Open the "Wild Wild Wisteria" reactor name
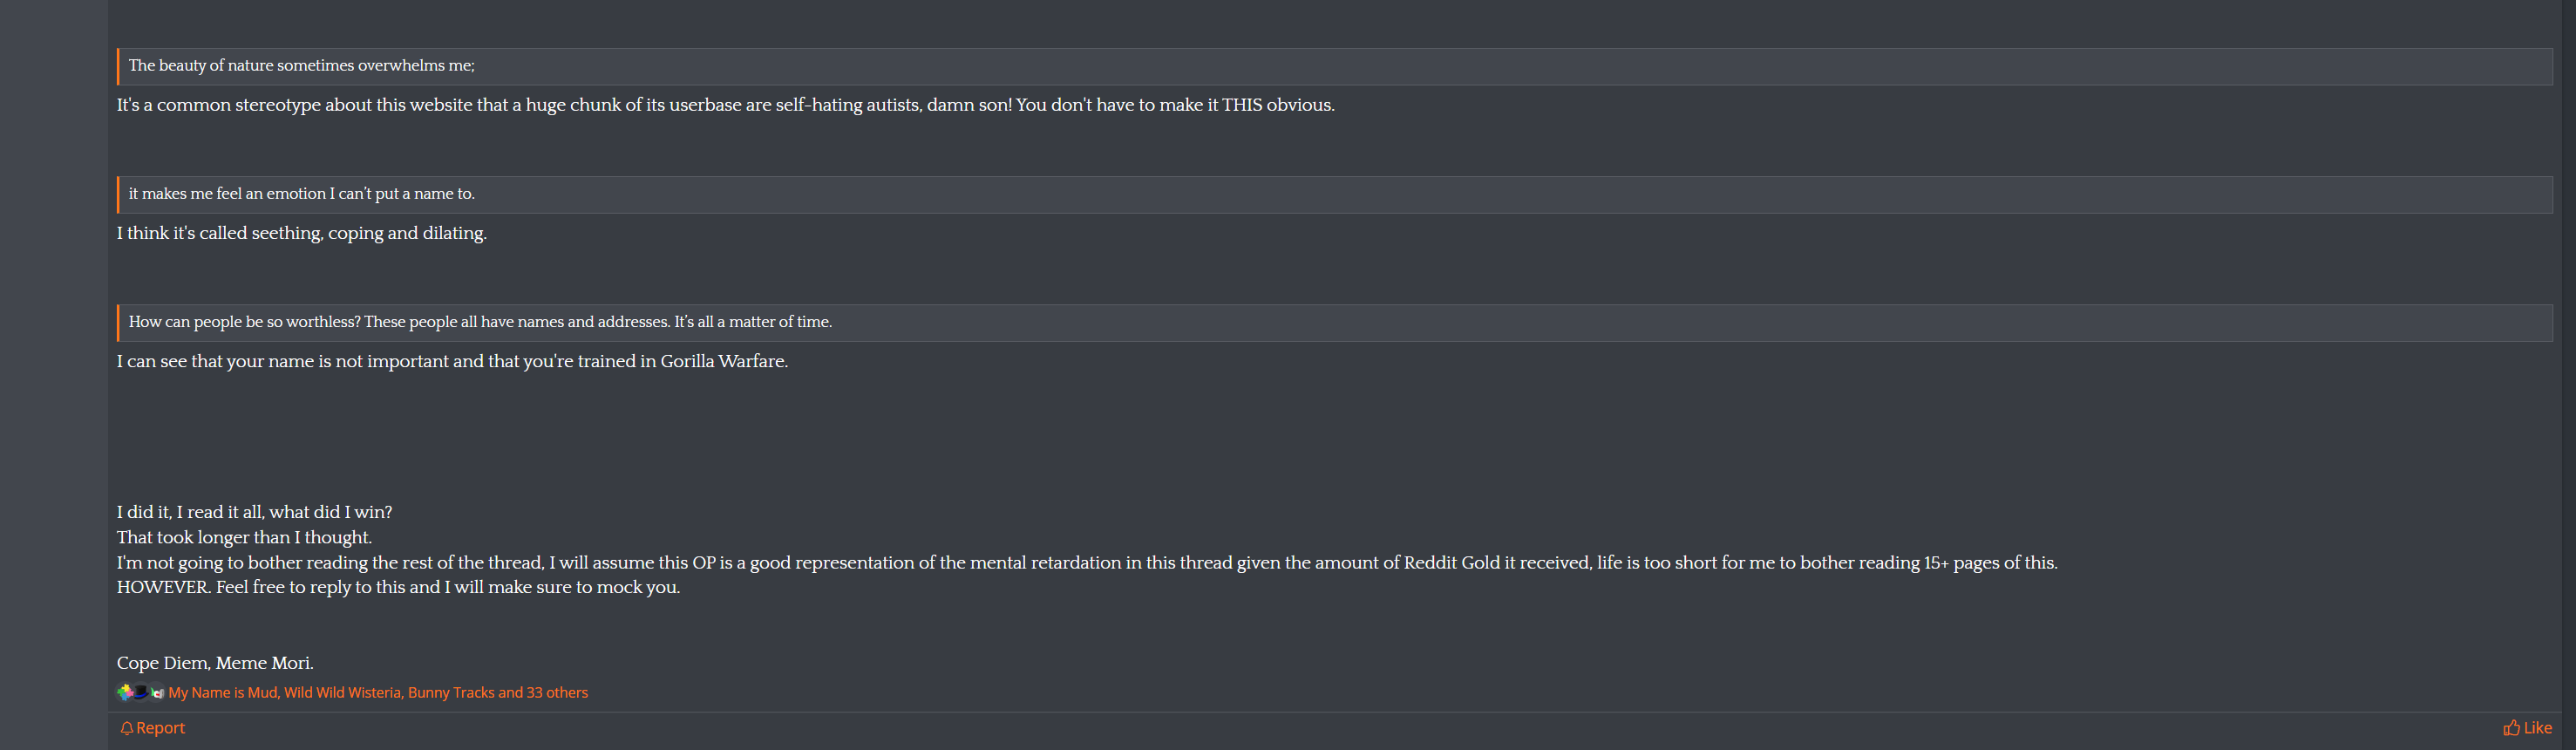2576x750 pixels. click(x=342, y=692)
